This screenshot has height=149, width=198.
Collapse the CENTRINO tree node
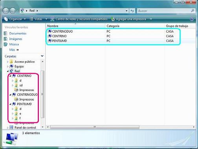(10, 76)
